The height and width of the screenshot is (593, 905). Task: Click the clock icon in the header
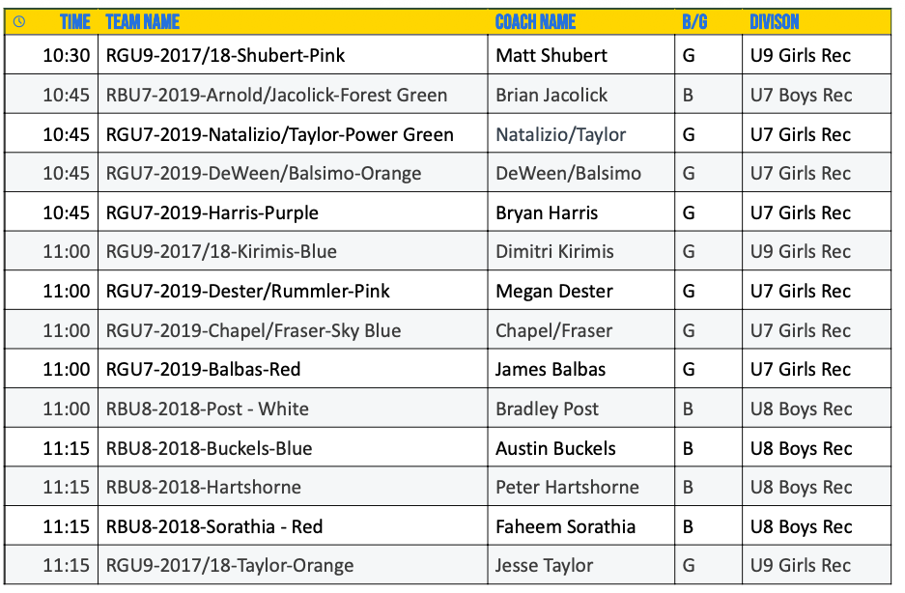click(x=19, y=22)
